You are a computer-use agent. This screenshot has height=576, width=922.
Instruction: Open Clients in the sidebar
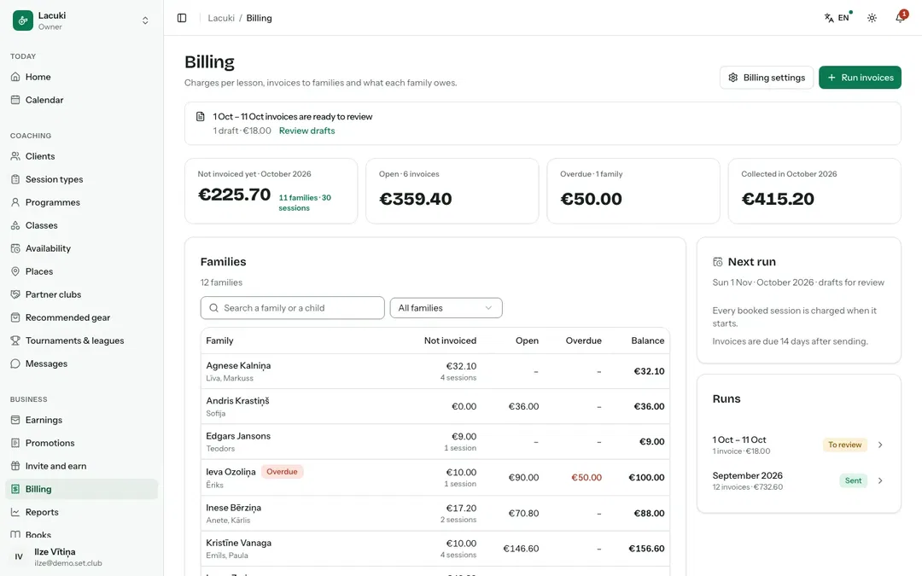point(82,156)
